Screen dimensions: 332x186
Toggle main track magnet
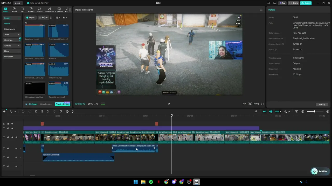coord(265,111)
